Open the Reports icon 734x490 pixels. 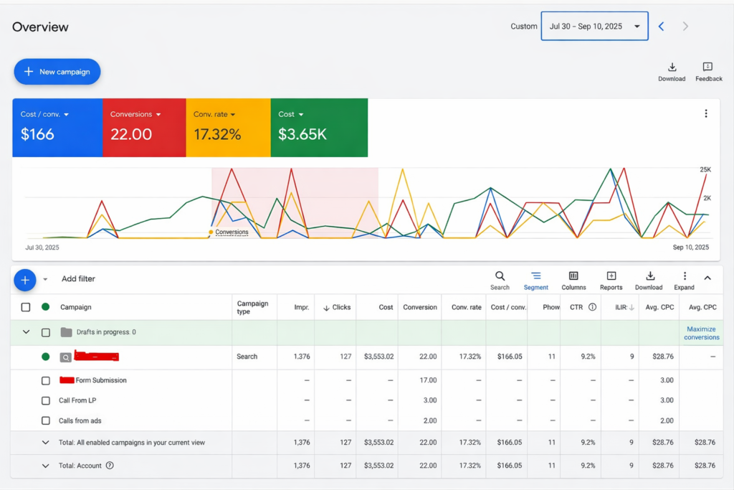click(x=611, y=276)
